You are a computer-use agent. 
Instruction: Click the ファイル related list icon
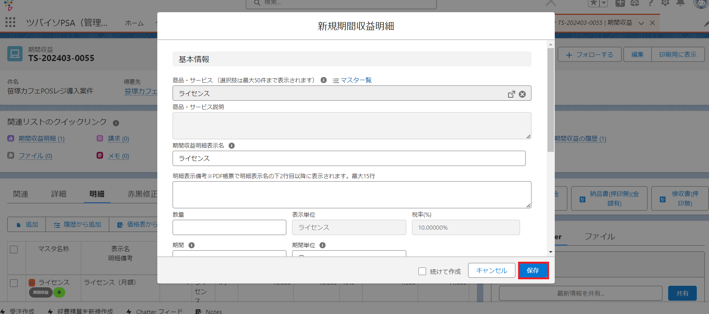[x=11, y=156]
